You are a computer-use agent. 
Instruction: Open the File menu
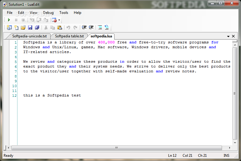[x=10, y=13]
